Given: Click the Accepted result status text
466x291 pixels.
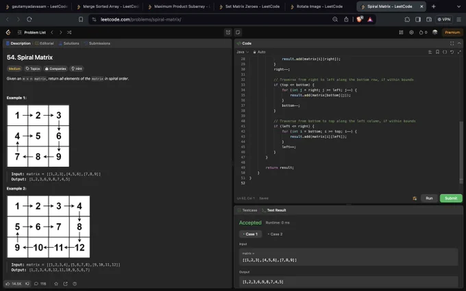Looking at the screenshot, I should pyautogui.click(x=250, y=223).
